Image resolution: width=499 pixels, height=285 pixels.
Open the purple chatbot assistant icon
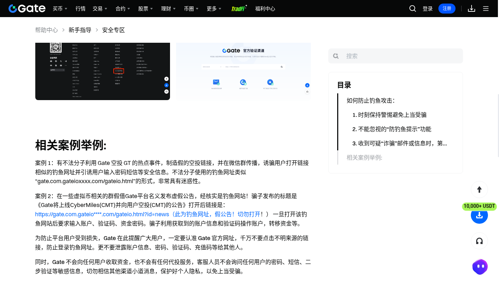click(480, 267)
